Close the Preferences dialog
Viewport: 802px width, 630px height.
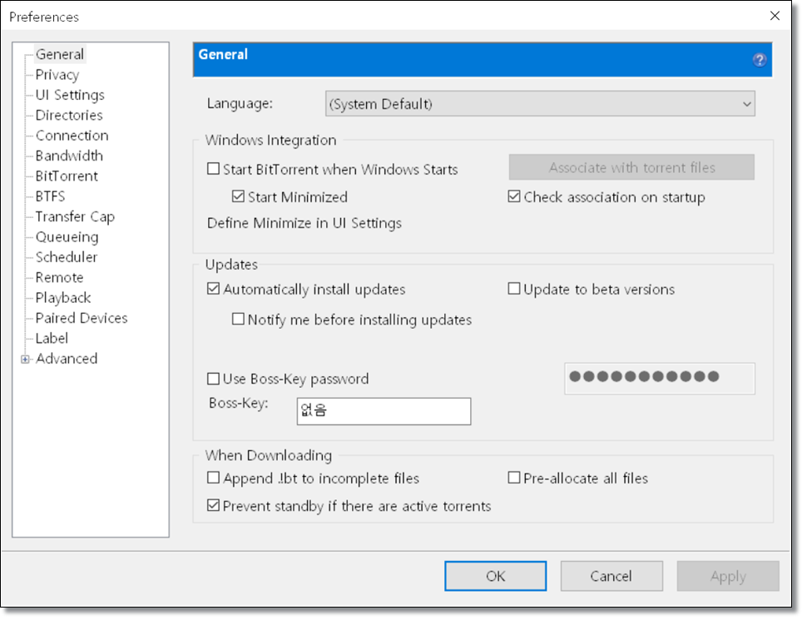coord(775,16)
